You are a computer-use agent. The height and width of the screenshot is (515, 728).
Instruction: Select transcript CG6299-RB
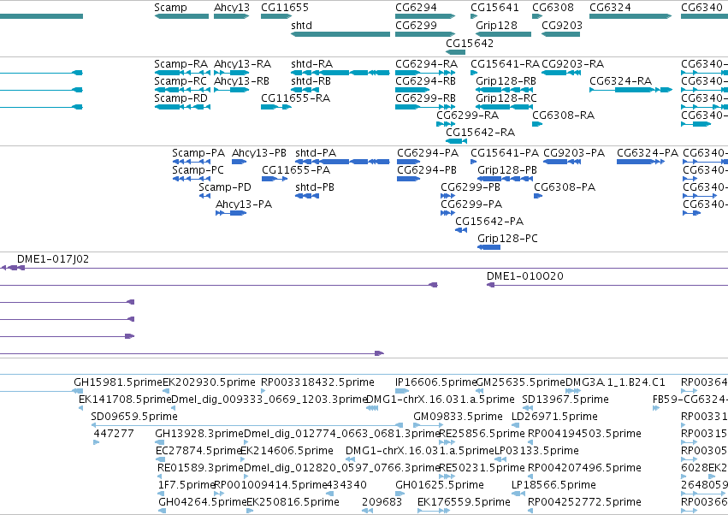click(x=425, y=107)
